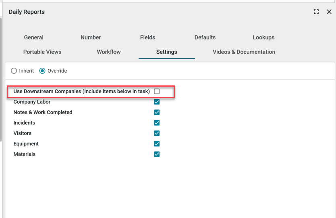
Task: Uncheck the Incidents checkbox
Action: coord(157,123)
